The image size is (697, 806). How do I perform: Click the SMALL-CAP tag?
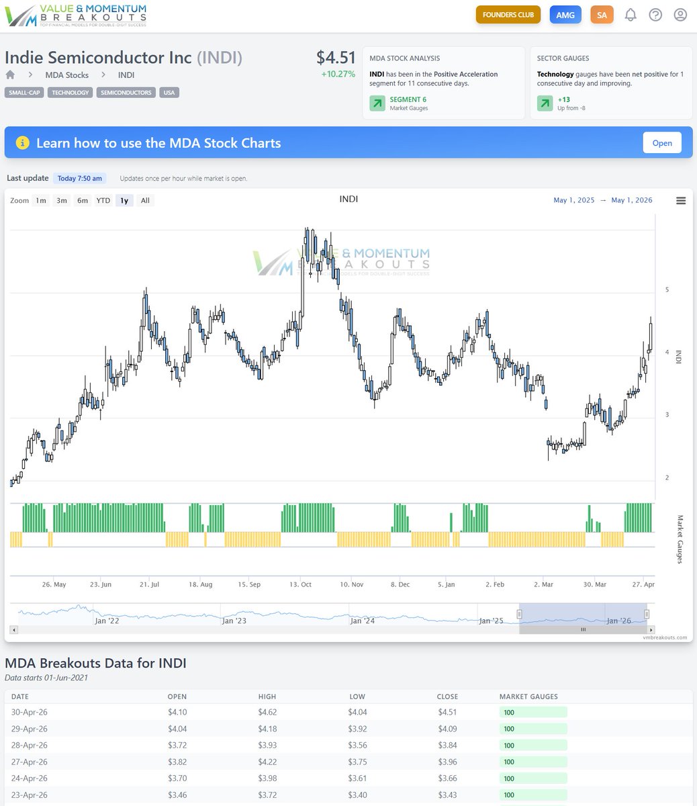pos(24,93)
